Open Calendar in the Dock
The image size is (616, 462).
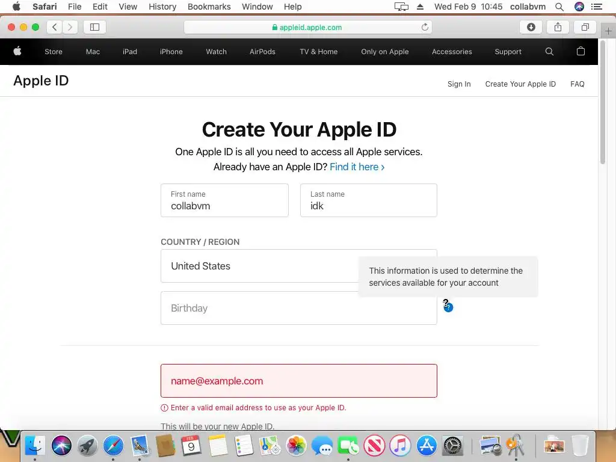coord(191,446)
